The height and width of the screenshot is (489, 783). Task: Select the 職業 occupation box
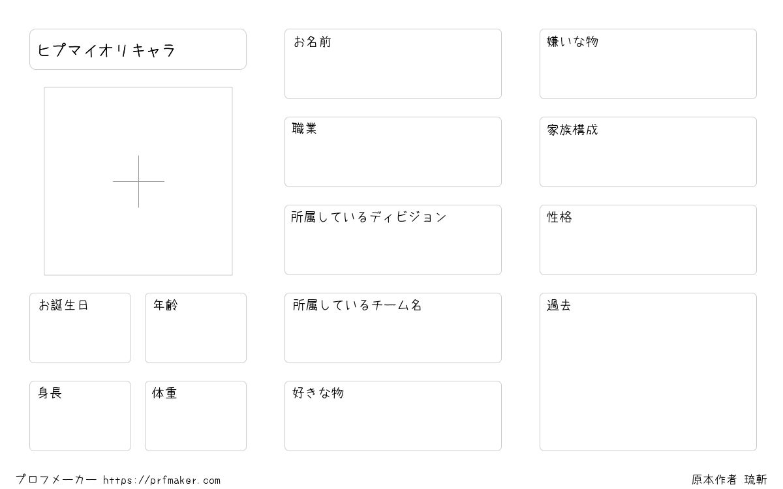(393, 152)
